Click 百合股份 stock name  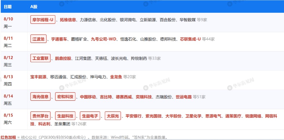click(167, 20)
